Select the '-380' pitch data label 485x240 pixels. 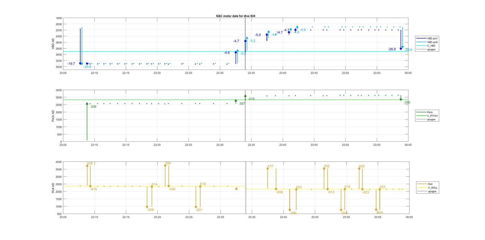coord(407,103)
